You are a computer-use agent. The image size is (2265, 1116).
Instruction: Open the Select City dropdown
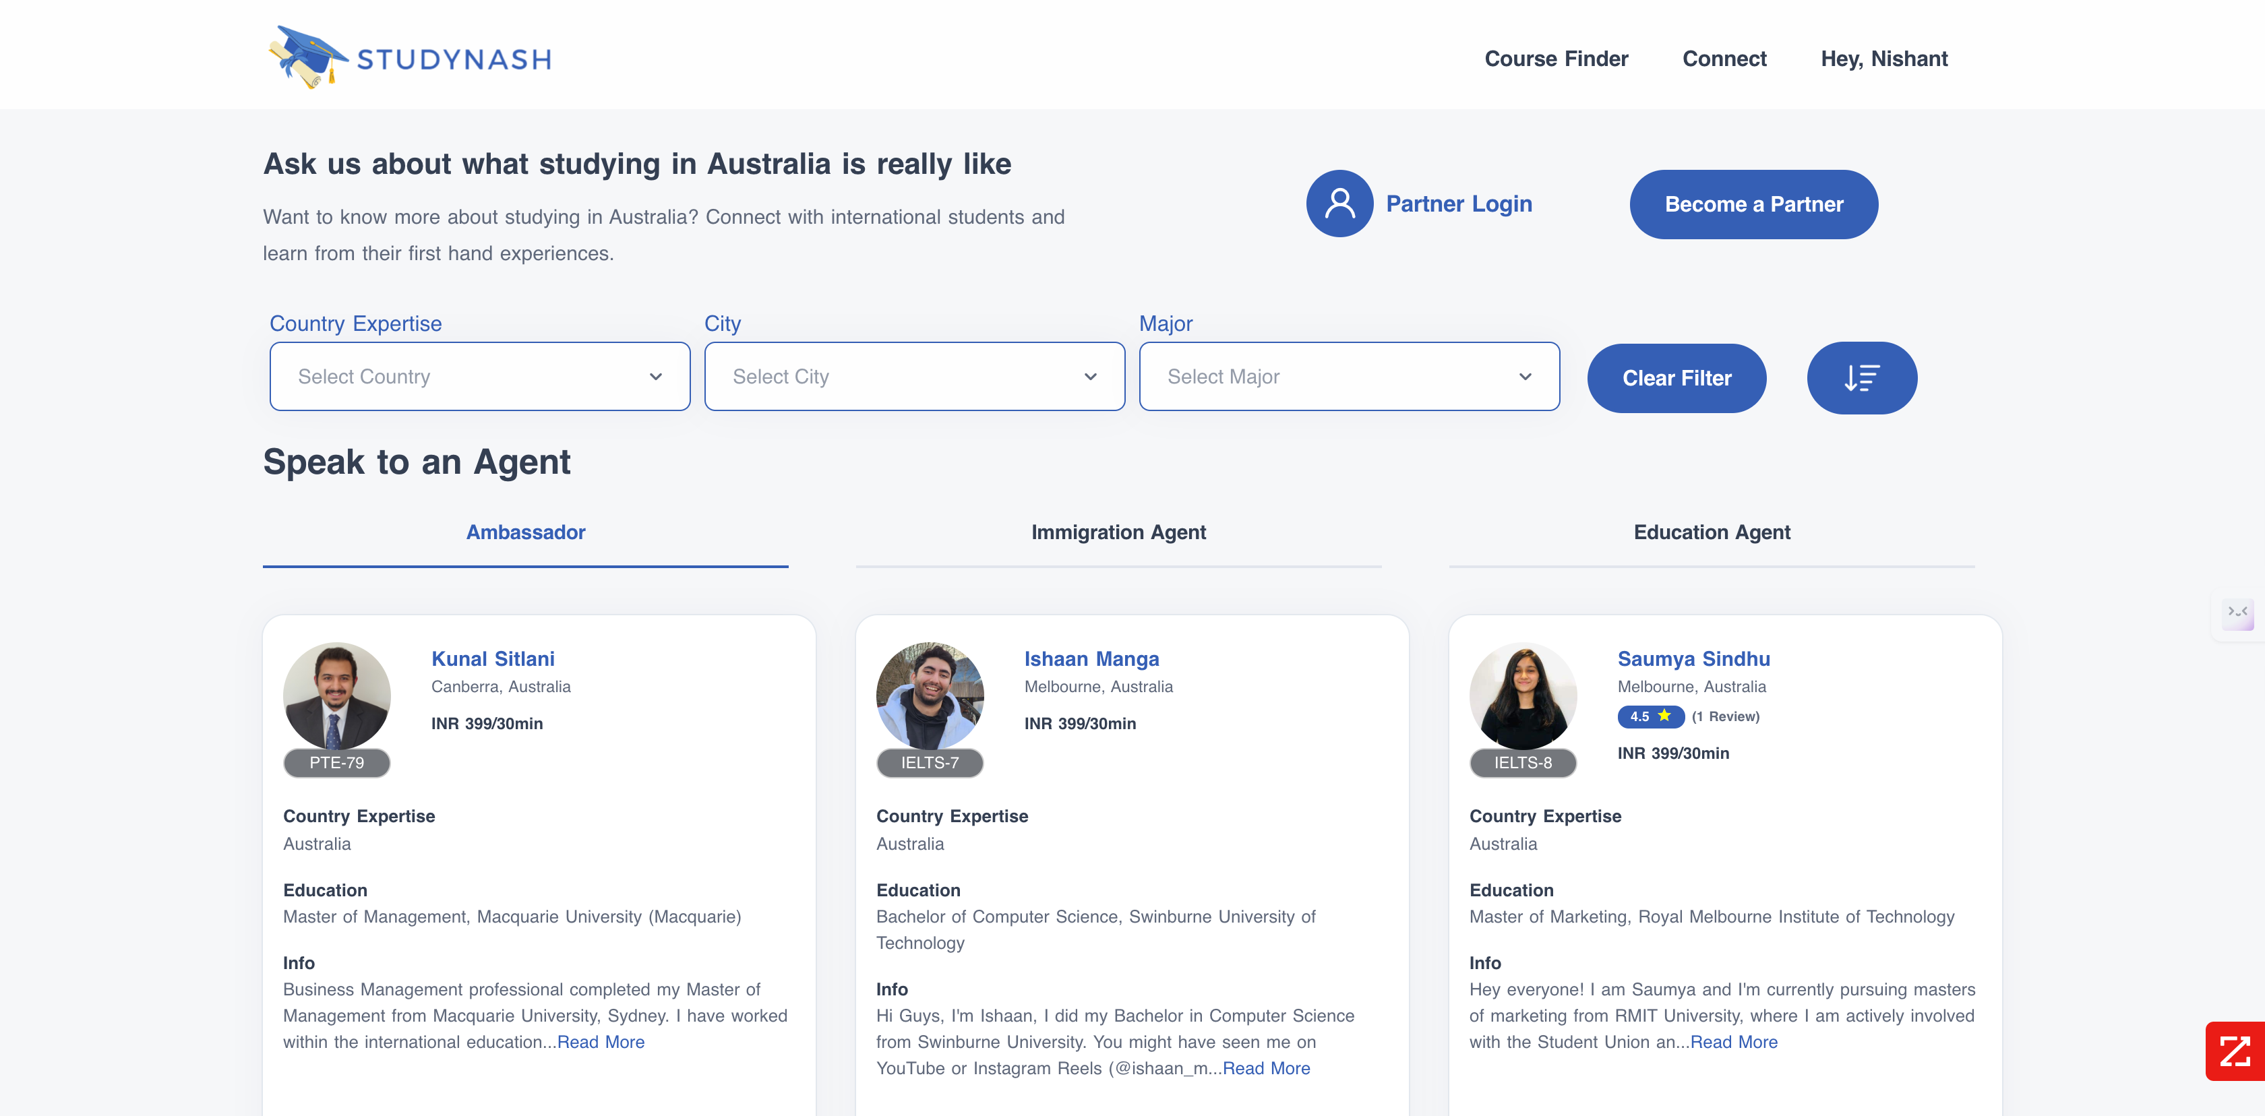[915, 376]
